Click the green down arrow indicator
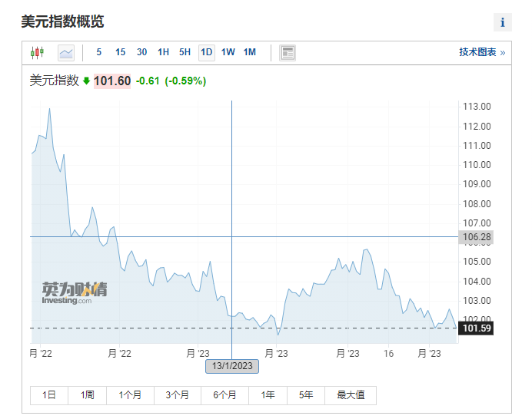 tap(87, 81)
